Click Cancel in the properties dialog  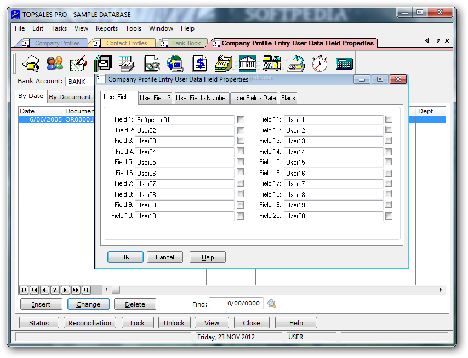[165, 257]
